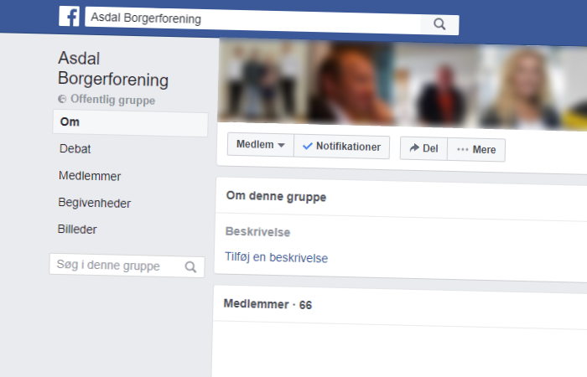Click the Om denne gruppe heading
This screenshot has height=377, width=587.
click(276, 196)
